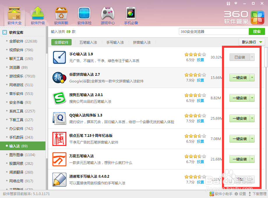This screenshot has width=268, height=198.
Task: Click the 万能五笔输入法 app icon
Action: pos(59,159)
